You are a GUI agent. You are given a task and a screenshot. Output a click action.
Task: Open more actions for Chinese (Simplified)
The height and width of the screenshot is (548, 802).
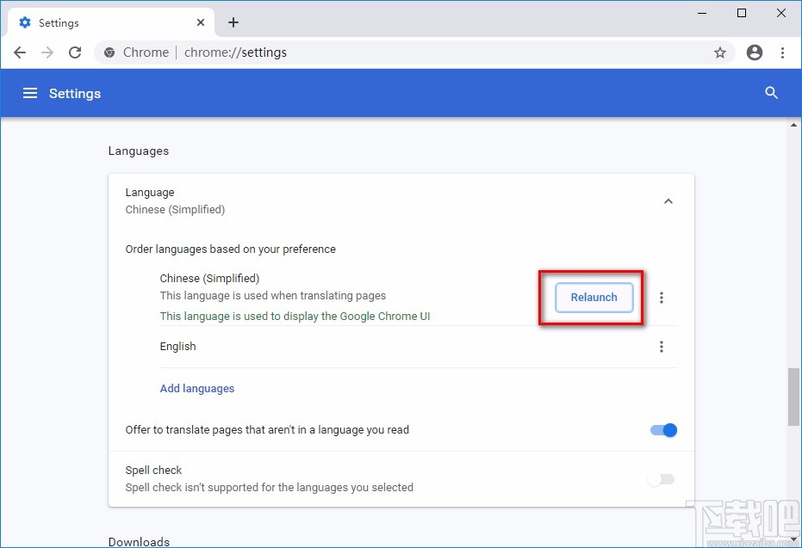click(x=662, y=298)
